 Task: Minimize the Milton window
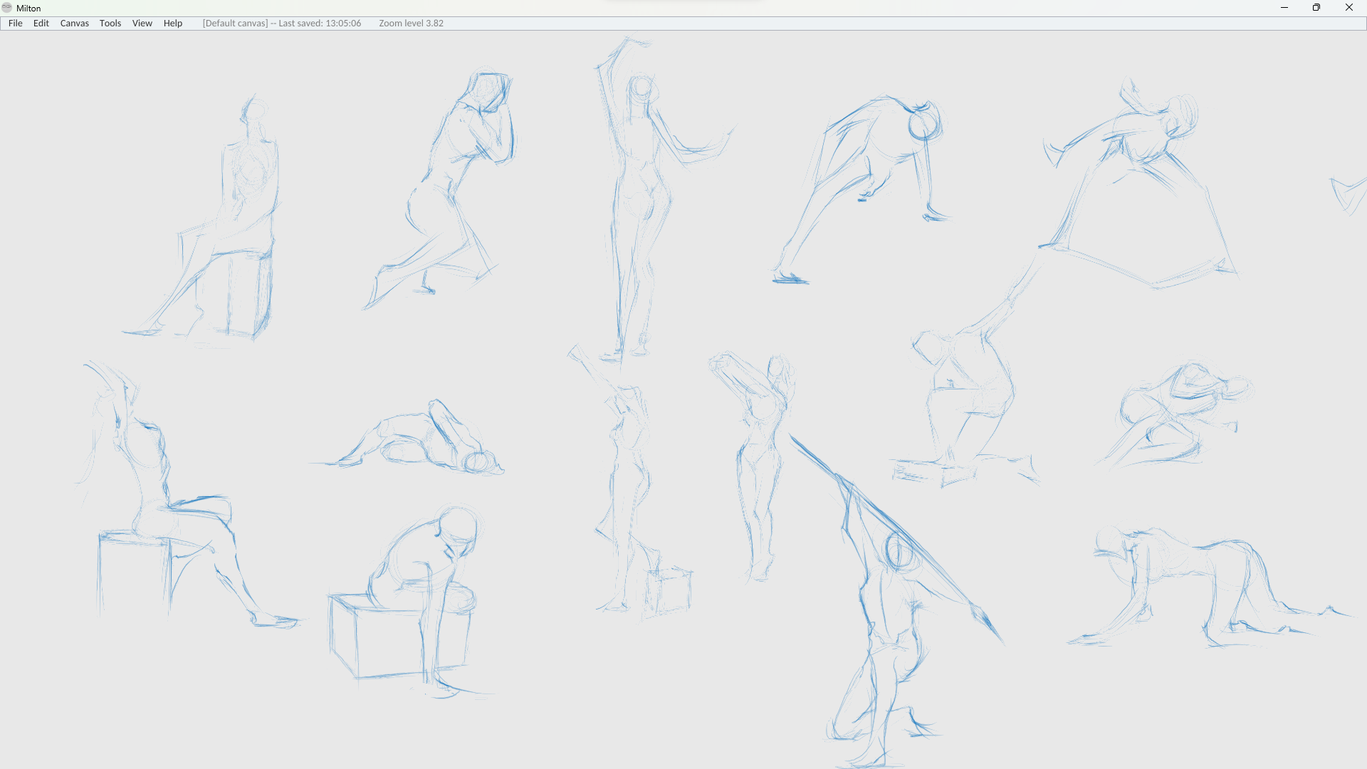[x=1284, y=8]
